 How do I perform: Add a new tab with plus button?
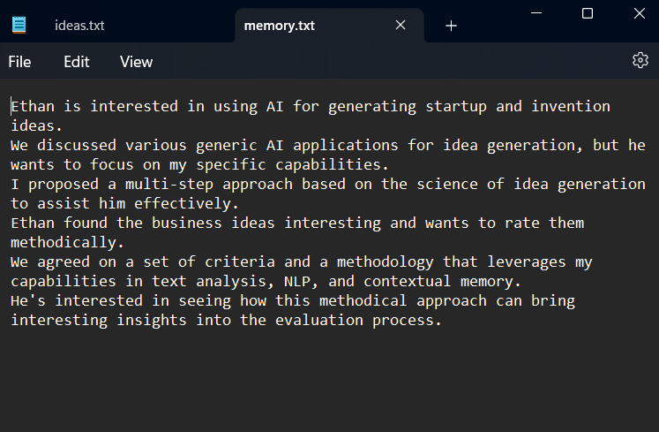pyautogui.click(x=451, y=26)
